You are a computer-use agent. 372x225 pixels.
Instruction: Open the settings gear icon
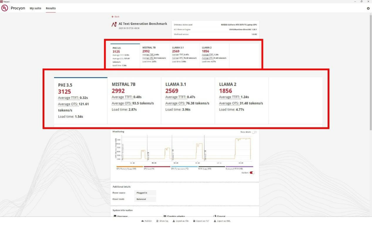pyautogui.click(x=368, y=8)
